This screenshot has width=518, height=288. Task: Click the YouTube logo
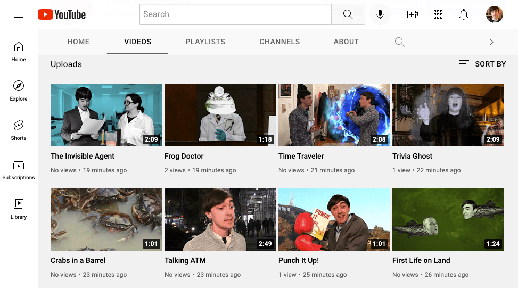point(62,14)
